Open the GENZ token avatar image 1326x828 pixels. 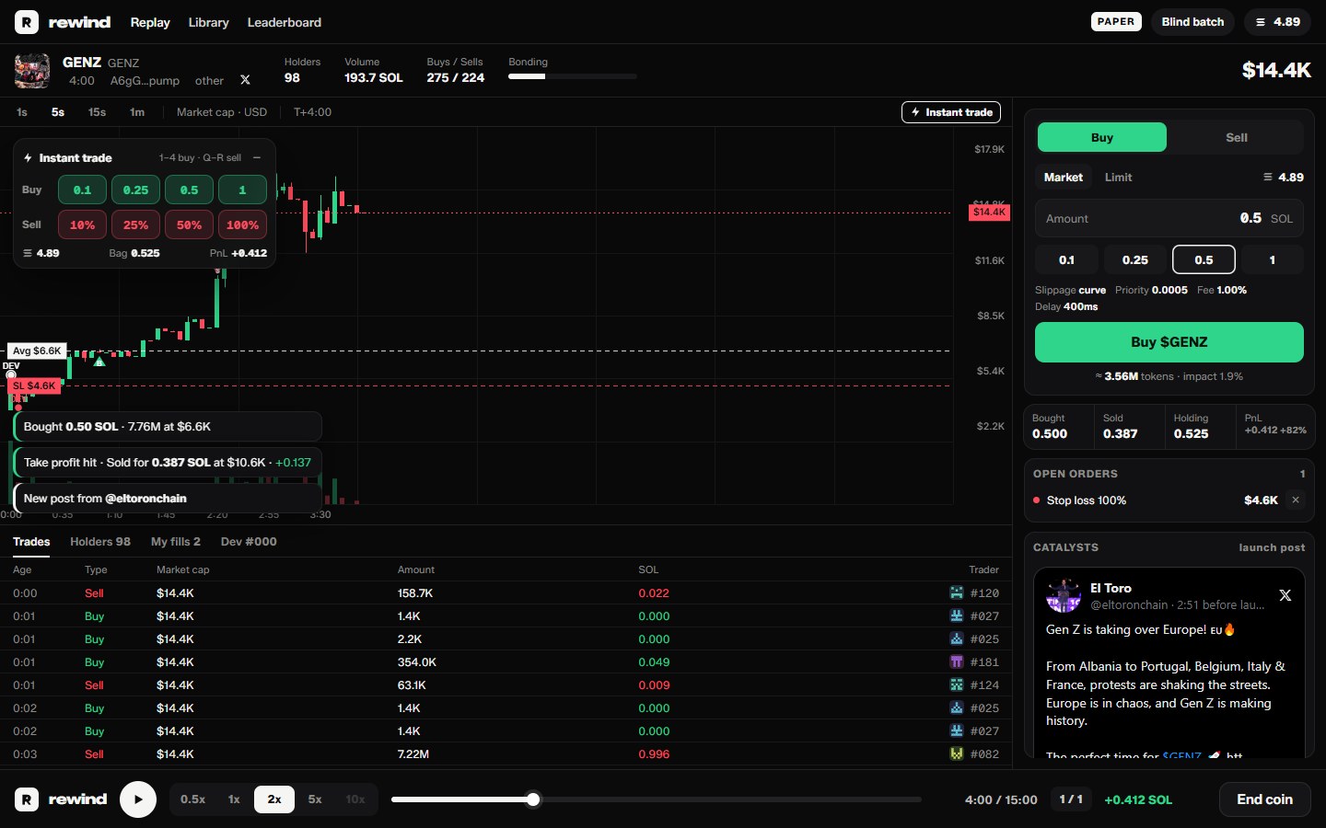click(32, 71)
